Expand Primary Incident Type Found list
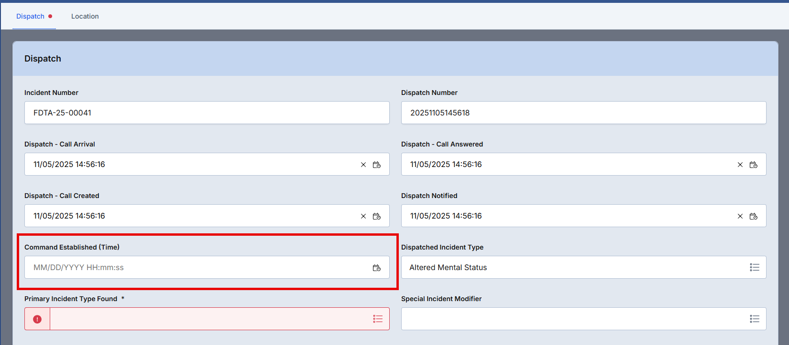 378,319
